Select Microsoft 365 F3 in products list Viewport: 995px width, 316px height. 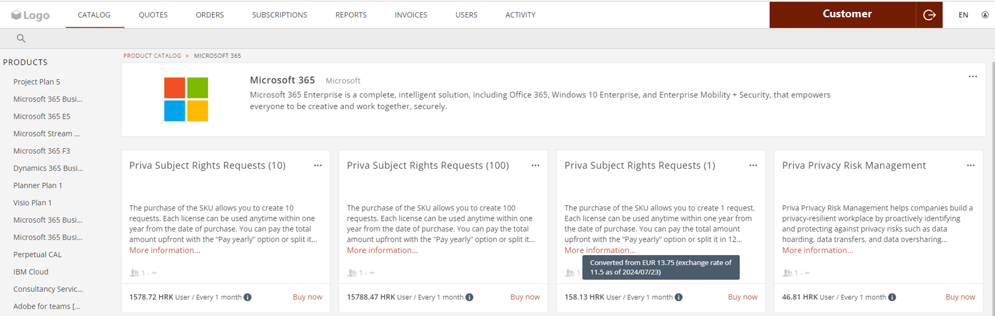point(42,151)
